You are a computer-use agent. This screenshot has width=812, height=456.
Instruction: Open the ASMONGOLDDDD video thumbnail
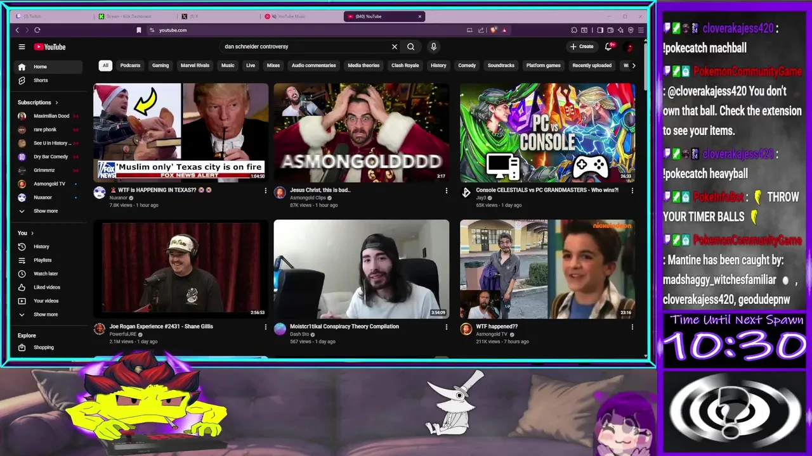362,133
